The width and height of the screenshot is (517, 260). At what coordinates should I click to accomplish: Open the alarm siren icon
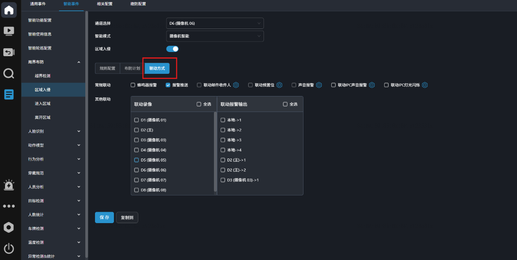coord(9,185)
